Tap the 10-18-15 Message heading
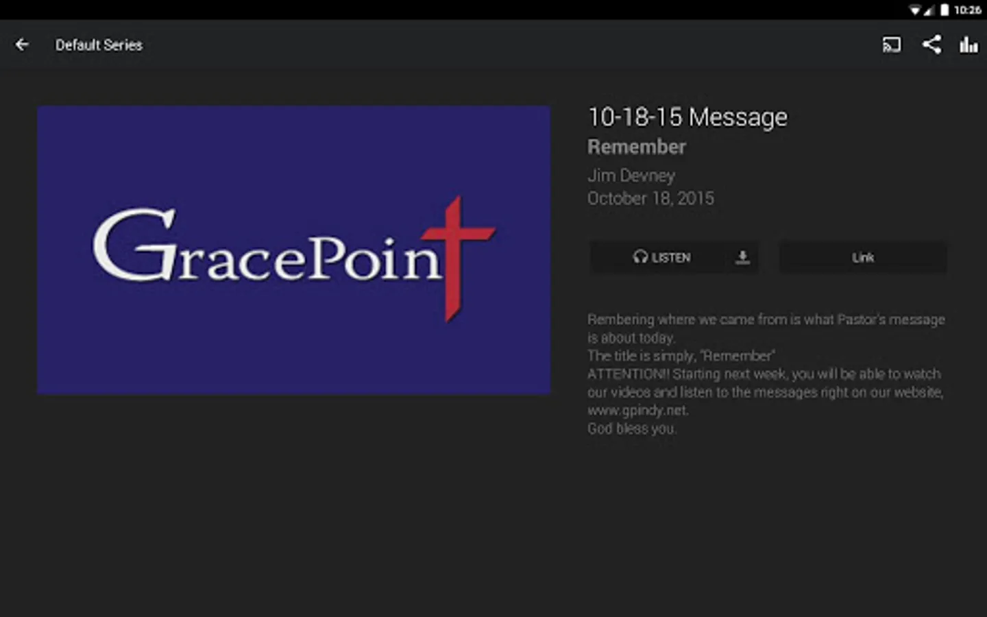Screen dimensions: 987x617 point(687,117)
